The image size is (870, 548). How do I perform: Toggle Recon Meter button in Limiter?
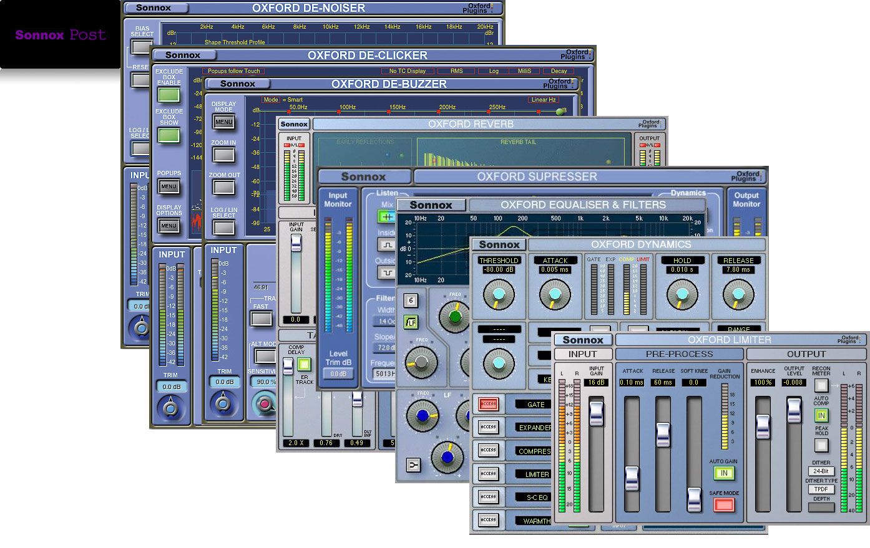[821, 385]
